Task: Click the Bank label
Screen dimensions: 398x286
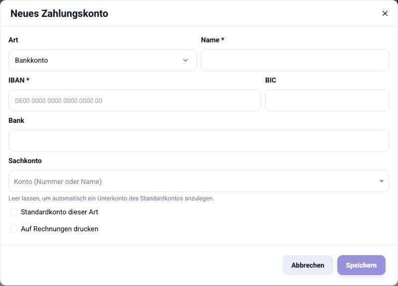Action: [x=16, y=120]
